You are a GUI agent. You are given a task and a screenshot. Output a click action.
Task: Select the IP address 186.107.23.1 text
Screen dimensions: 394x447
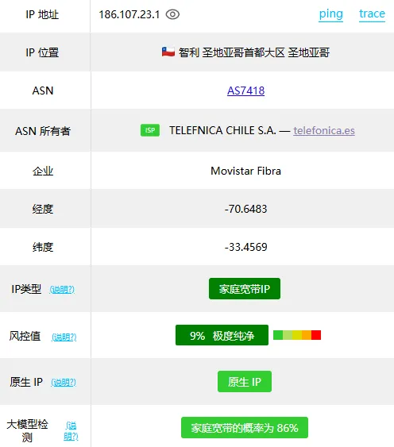[x=129, y=14]
